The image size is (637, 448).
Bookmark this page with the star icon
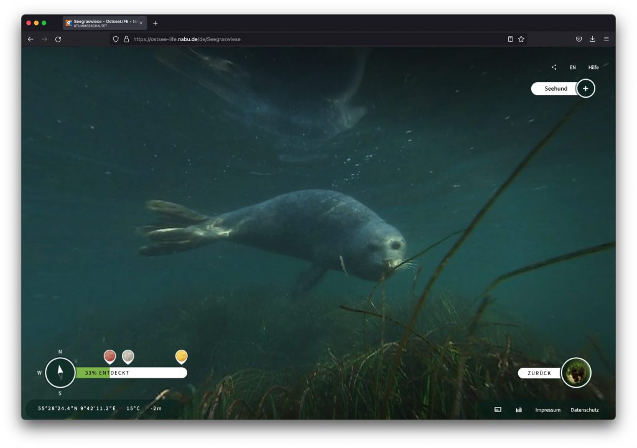tap(521, 39)
